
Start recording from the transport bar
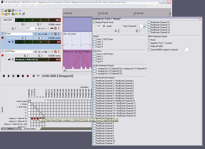28,76
